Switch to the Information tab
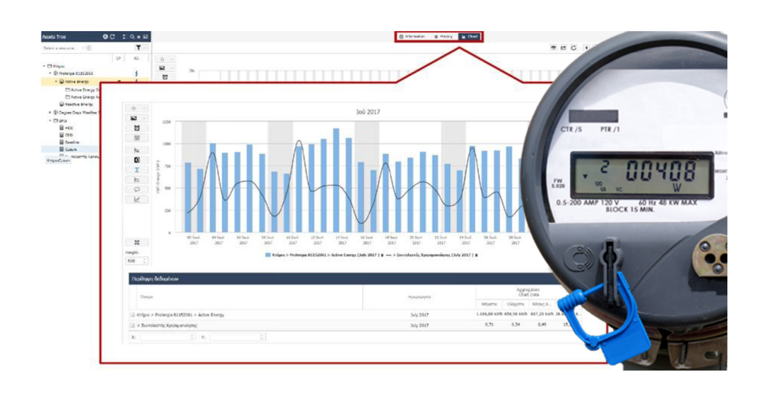762x407 pixels. click(x=412, y=36)
